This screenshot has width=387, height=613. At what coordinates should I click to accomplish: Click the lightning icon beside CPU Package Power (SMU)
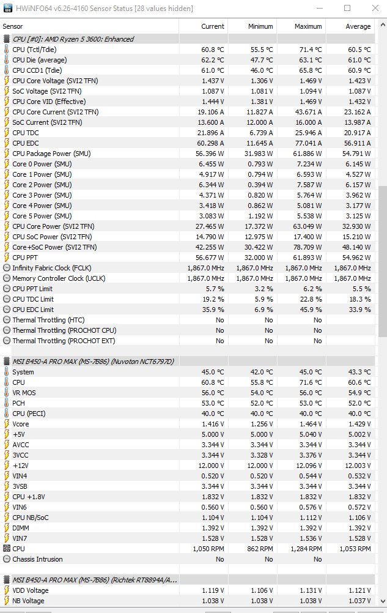[x=7, y=154]
